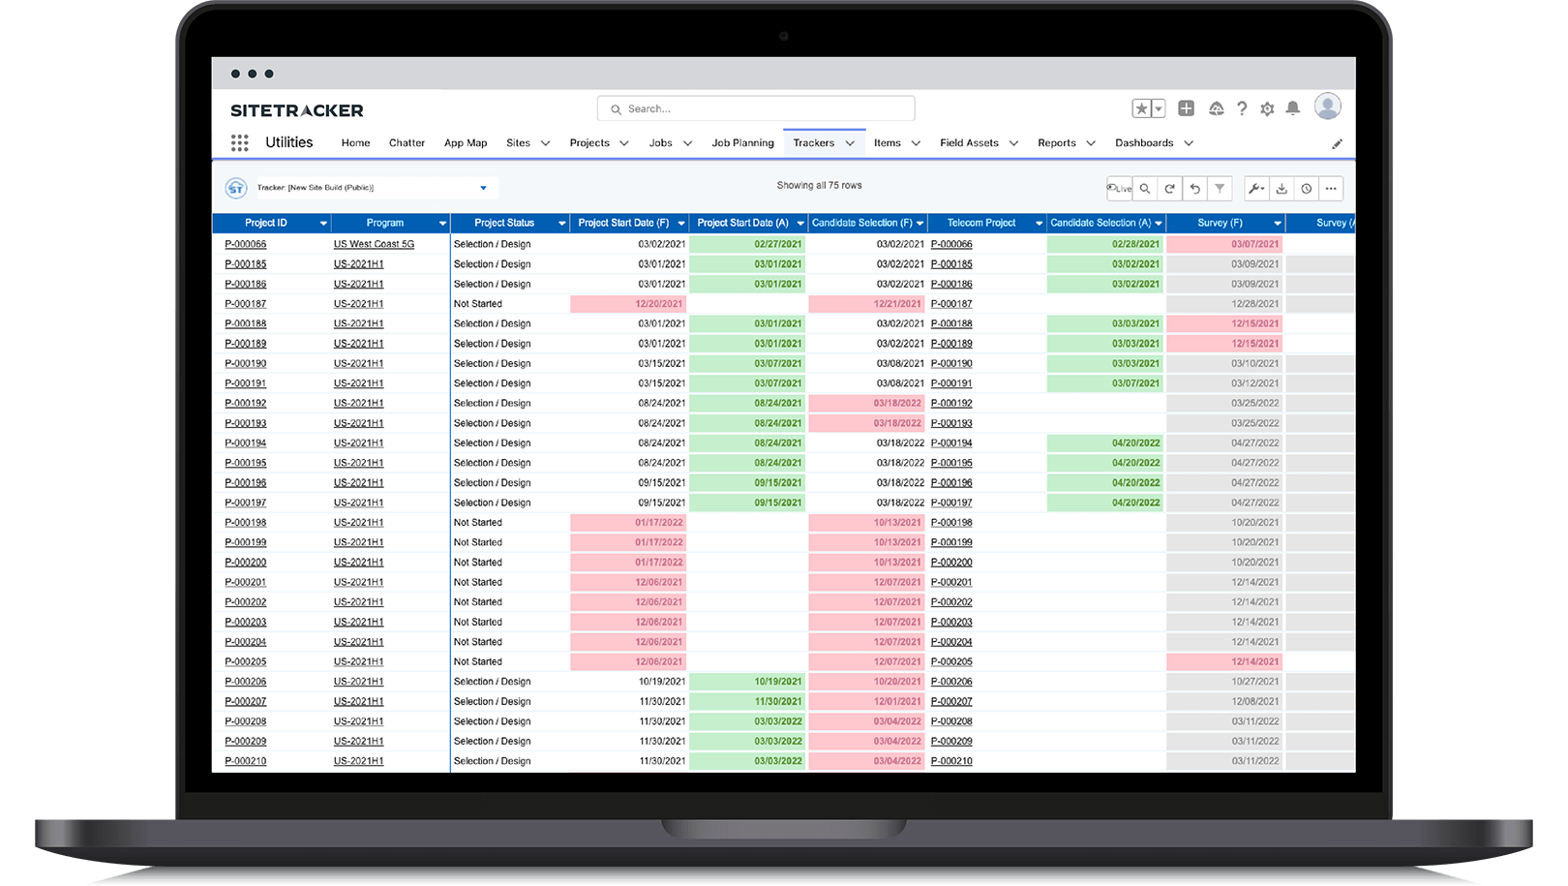View tracker history with the clock icon

point(1307,188)
